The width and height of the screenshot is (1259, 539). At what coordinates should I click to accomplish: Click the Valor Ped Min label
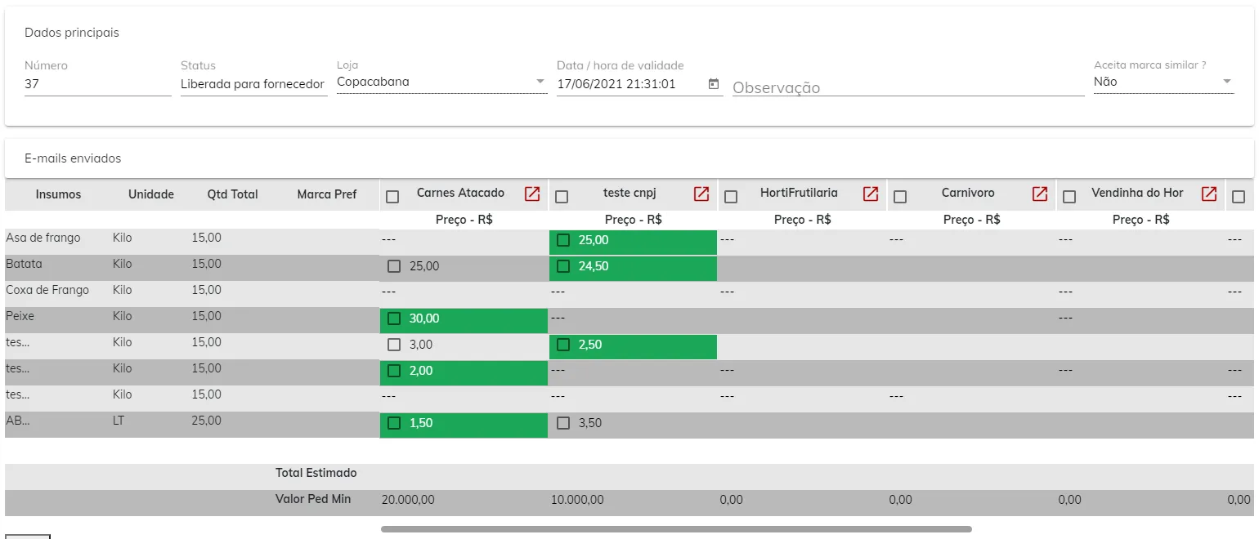(x=313, y=498)
